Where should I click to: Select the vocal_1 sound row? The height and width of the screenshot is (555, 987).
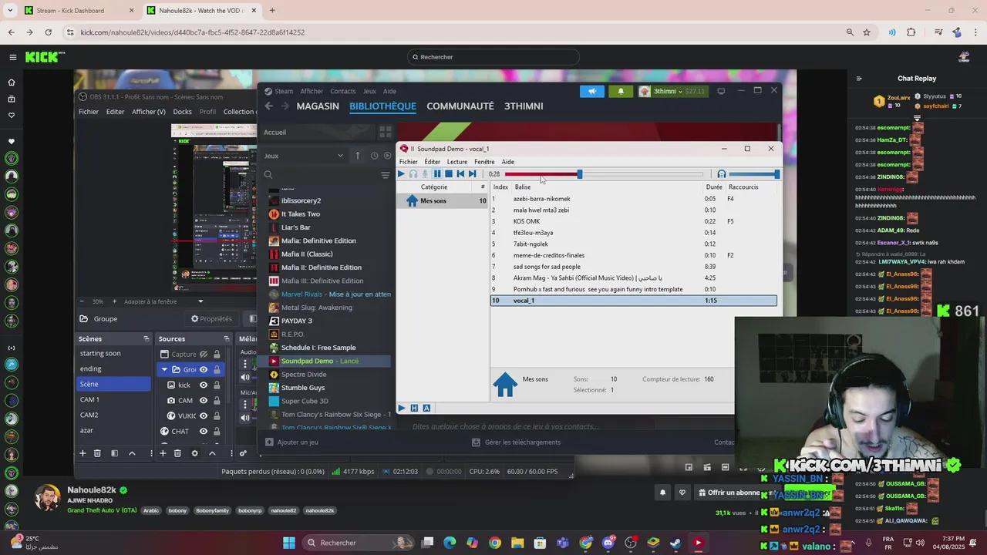633,301
